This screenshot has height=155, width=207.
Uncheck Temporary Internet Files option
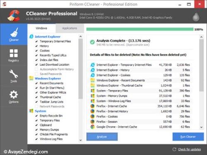pyautogui.click(x=36, y=41)
